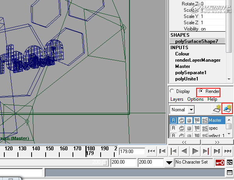Go to end of playback range

tap(228, 151)
